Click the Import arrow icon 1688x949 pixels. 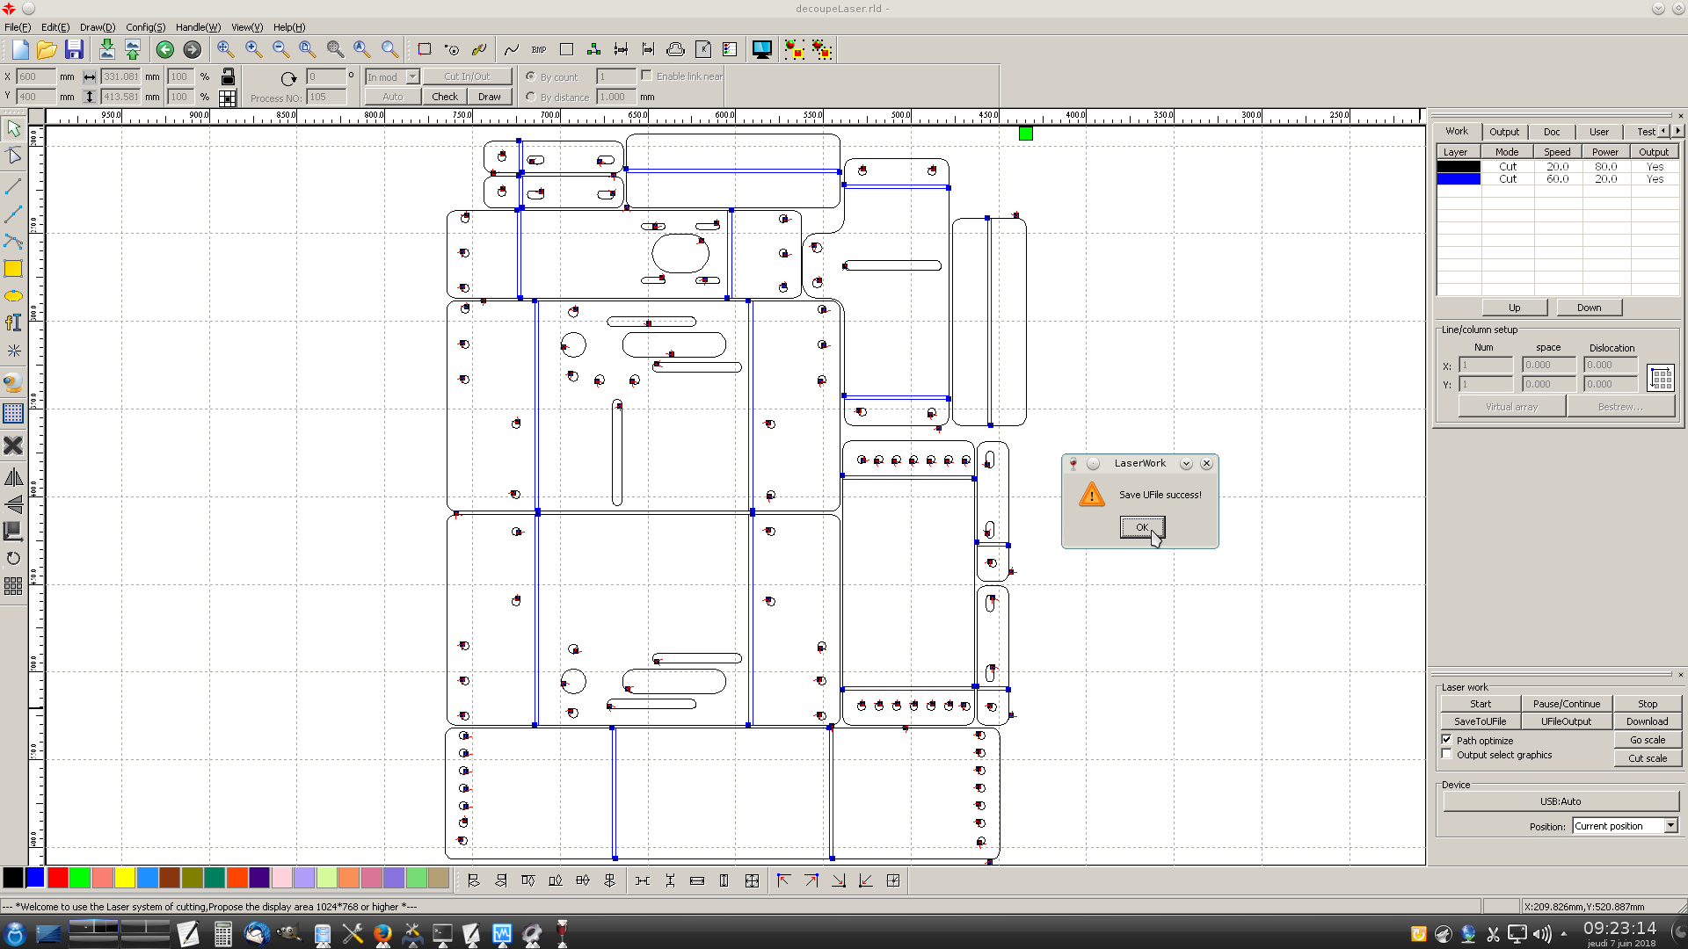(x=106, y=50)
